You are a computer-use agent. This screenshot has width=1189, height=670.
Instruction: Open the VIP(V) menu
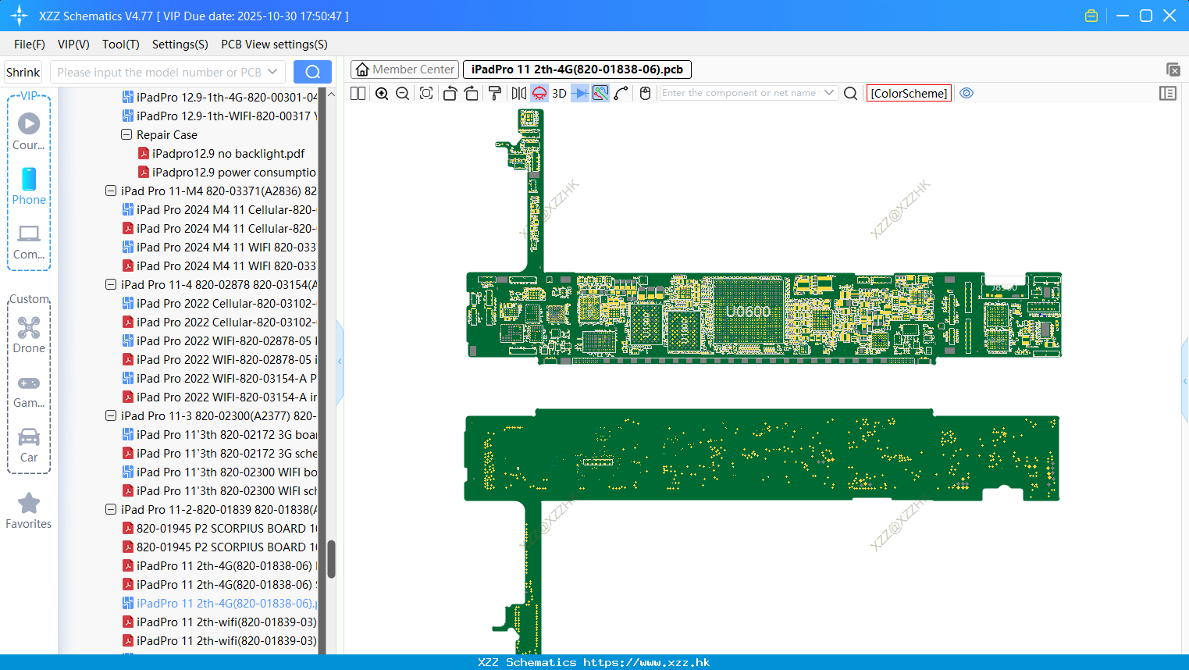(73, 45)
